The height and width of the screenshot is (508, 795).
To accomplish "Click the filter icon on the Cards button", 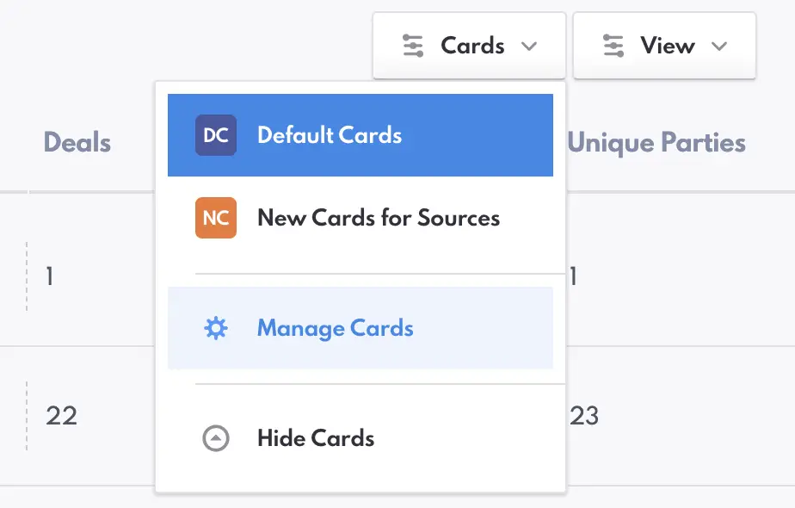I will pyautogui.click(x=414, y=45).
